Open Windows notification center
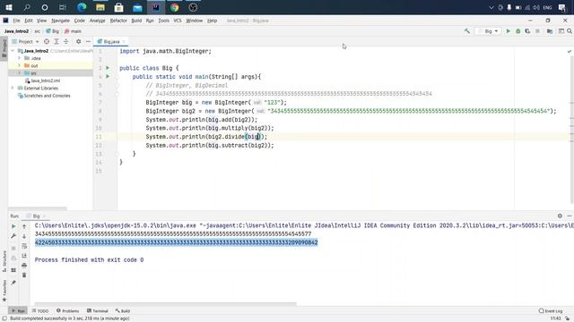Screen dimensions: 574x322 pos(562,7)
